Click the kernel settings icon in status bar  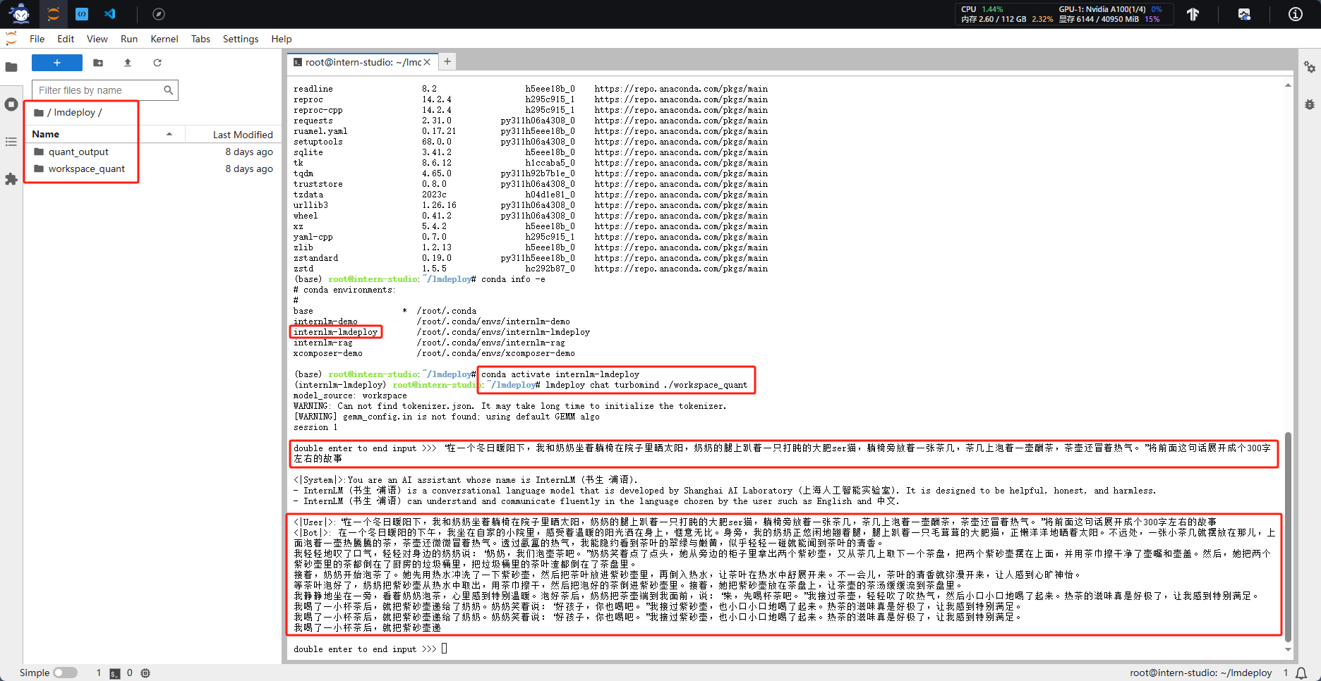pos(145,673)
